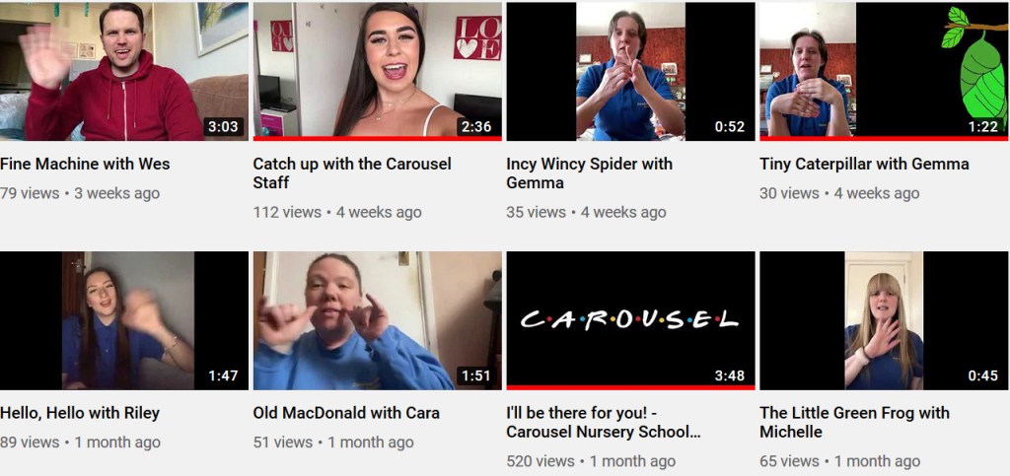Screen dimensions: 1010x476
Task: Play the Old MacDonald with Cara thumbnail
Action: coord(377,320)
